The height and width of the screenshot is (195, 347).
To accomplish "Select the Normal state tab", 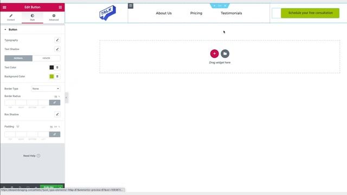I will (x=18, y=58).
